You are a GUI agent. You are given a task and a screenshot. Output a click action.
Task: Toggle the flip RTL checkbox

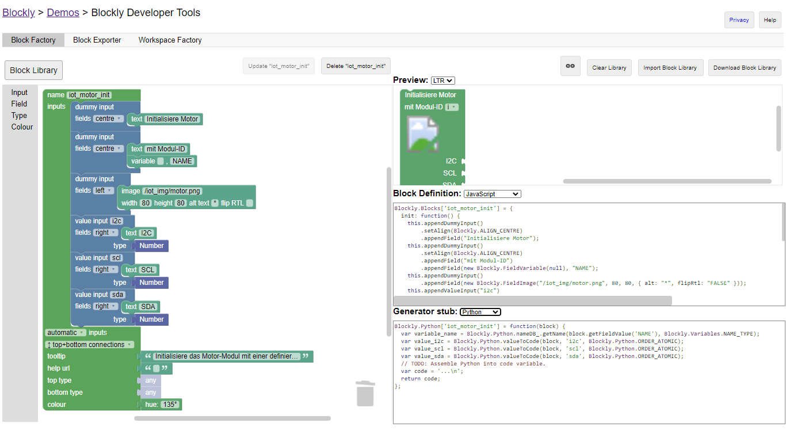tap(250, 203)
